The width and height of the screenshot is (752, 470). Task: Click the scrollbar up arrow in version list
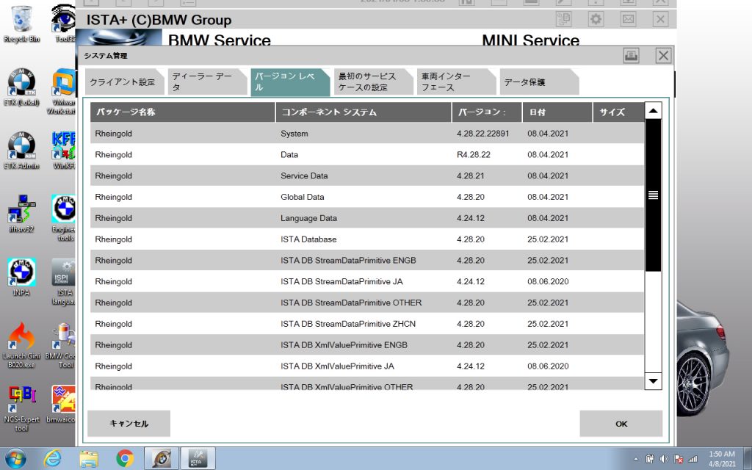(x=653, y=111)
